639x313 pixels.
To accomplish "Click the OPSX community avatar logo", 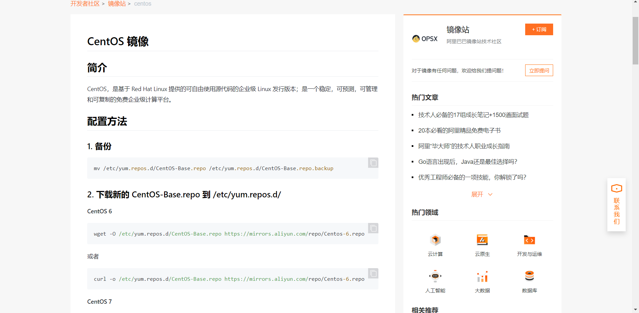I will 416,39.
